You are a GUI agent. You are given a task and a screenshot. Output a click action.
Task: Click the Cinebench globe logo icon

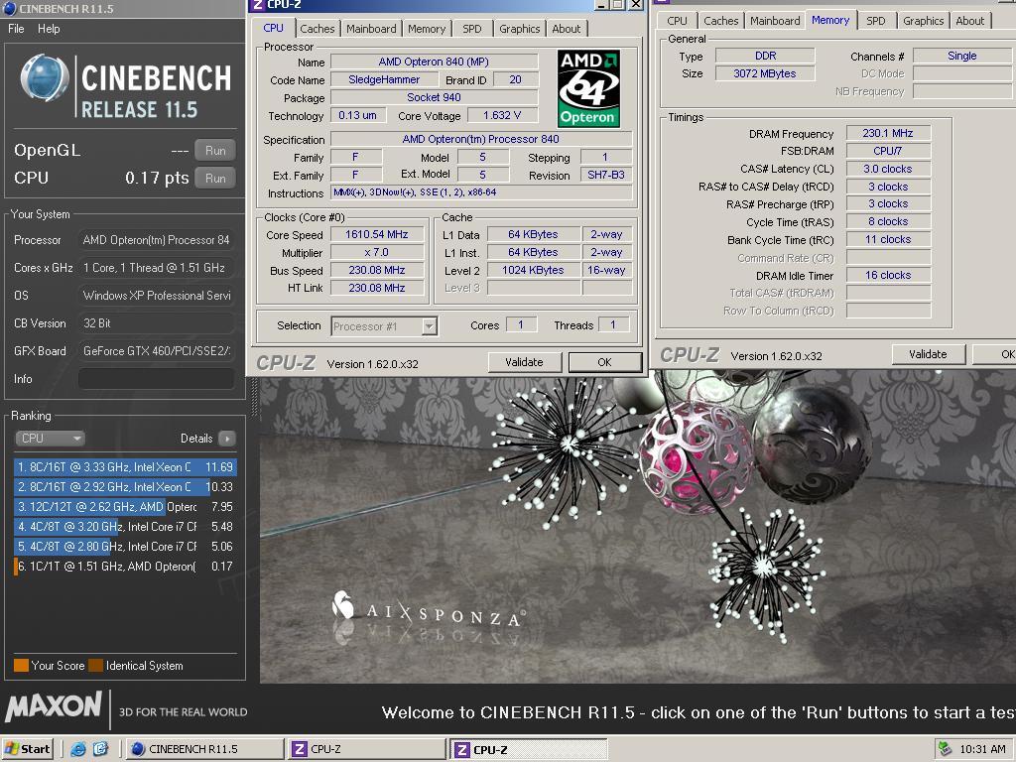(45, 78)
